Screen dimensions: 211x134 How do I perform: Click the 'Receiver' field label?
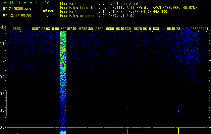pyautogui.click(x=68, y=12)
